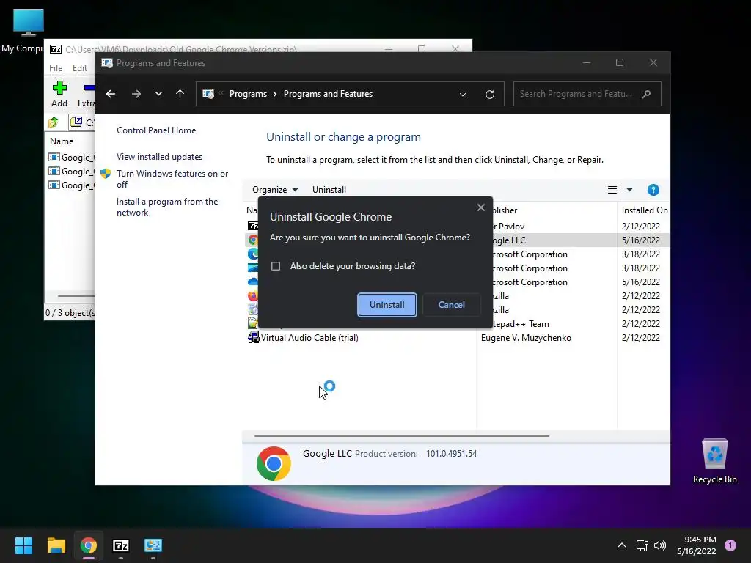Open Control Panel Home link
The height and width of the screenshot is (563, 751).
(156, 130)
